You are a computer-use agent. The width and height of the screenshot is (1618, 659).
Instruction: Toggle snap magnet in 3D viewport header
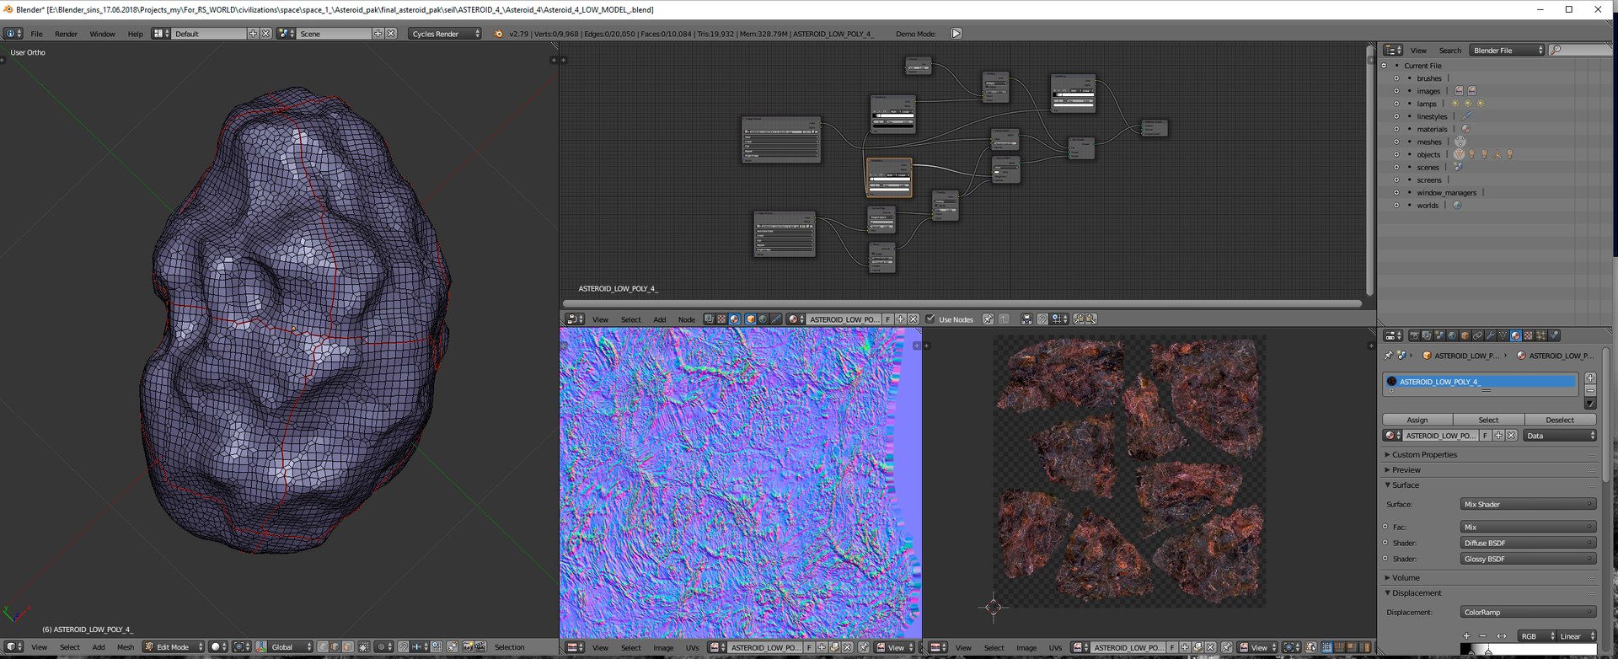pos(404,647)
